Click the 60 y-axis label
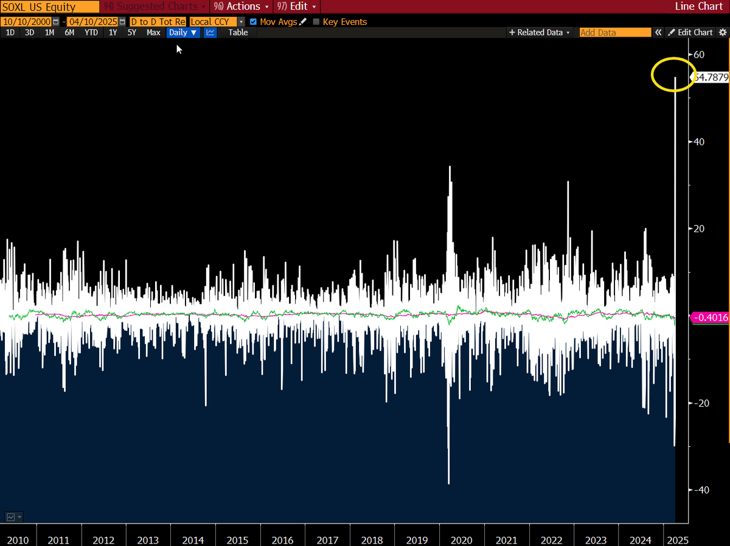Screen dimensions: 730x546 [699, 55]
